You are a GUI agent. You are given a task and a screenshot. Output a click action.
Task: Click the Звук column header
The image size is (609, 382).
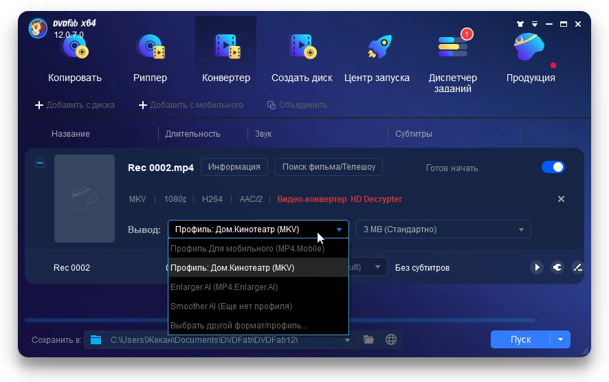point(263,134)
